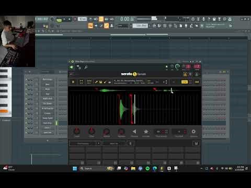The image size is (251, 188).
Task: Click the Time Stretch control in Serato
Action: pos(162,132)
